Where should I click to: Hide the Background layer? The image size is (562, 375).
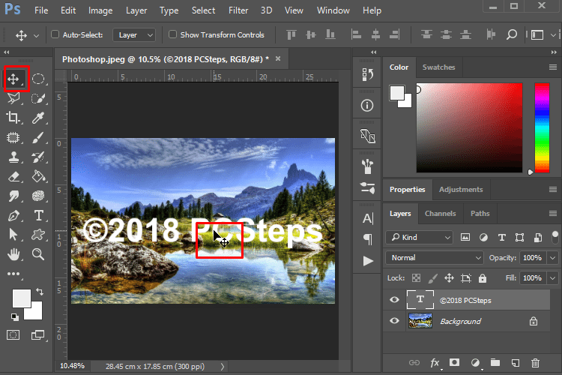[394, 320]
